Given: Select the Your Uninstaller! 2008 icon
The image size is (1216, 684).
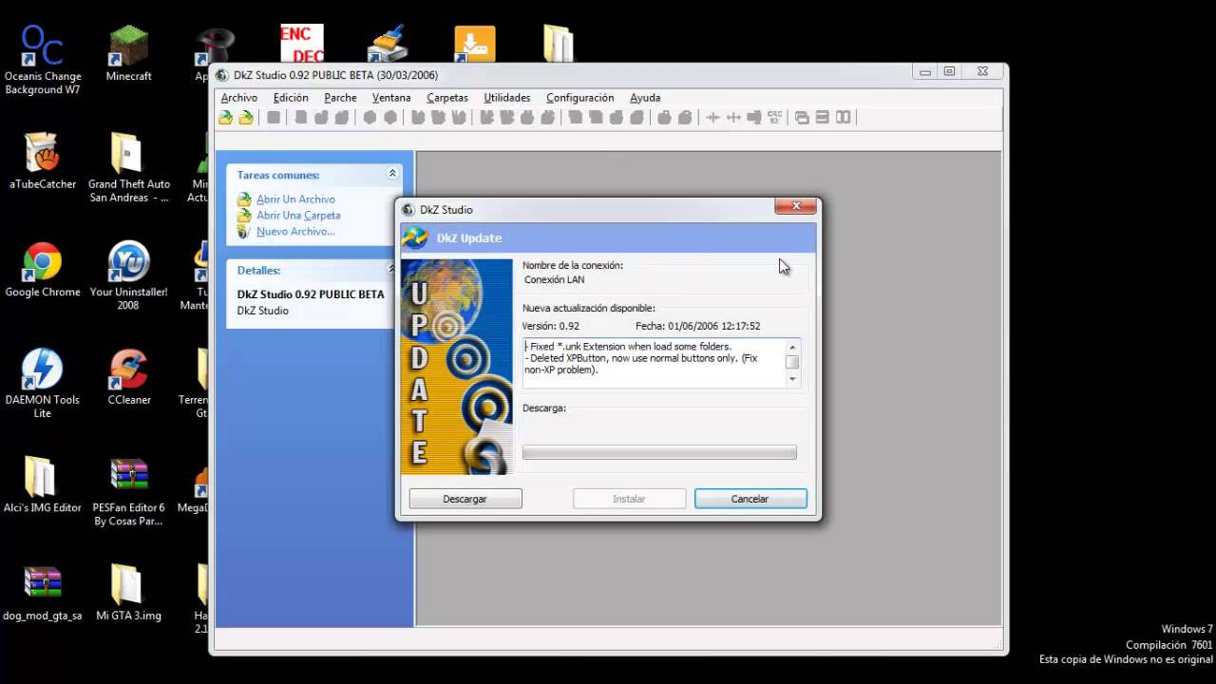Looking at the screenshot, I should click(128, 276).
